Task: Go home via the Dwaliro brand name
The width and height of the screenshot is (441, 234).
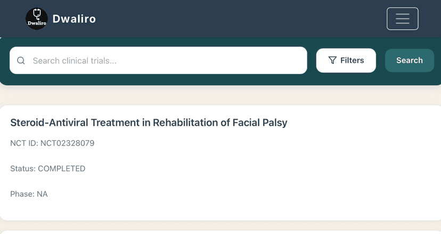Action: pyautogui.click(x=74, y=19)
